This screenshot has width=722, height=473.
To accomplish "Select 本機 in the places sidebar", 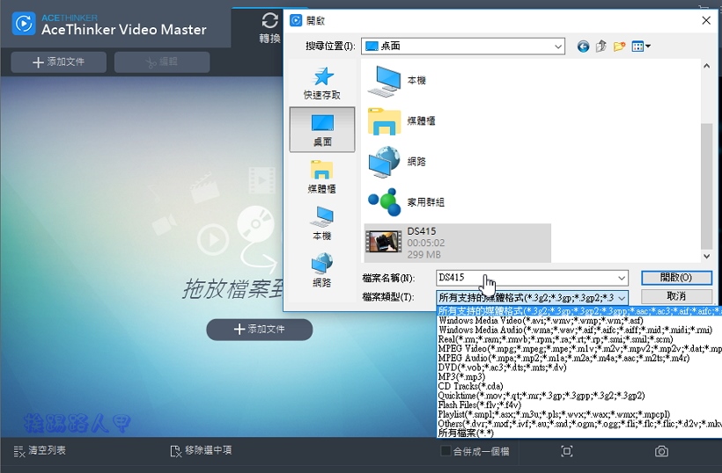I will click(x=322, y=223).
